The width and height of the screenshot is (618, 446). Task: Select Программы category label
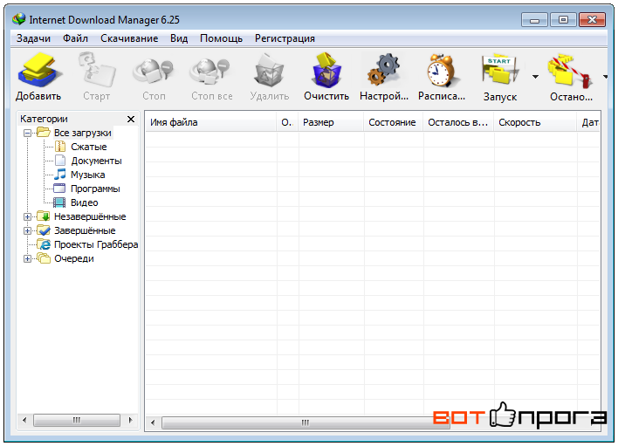[x=95, y=189]
